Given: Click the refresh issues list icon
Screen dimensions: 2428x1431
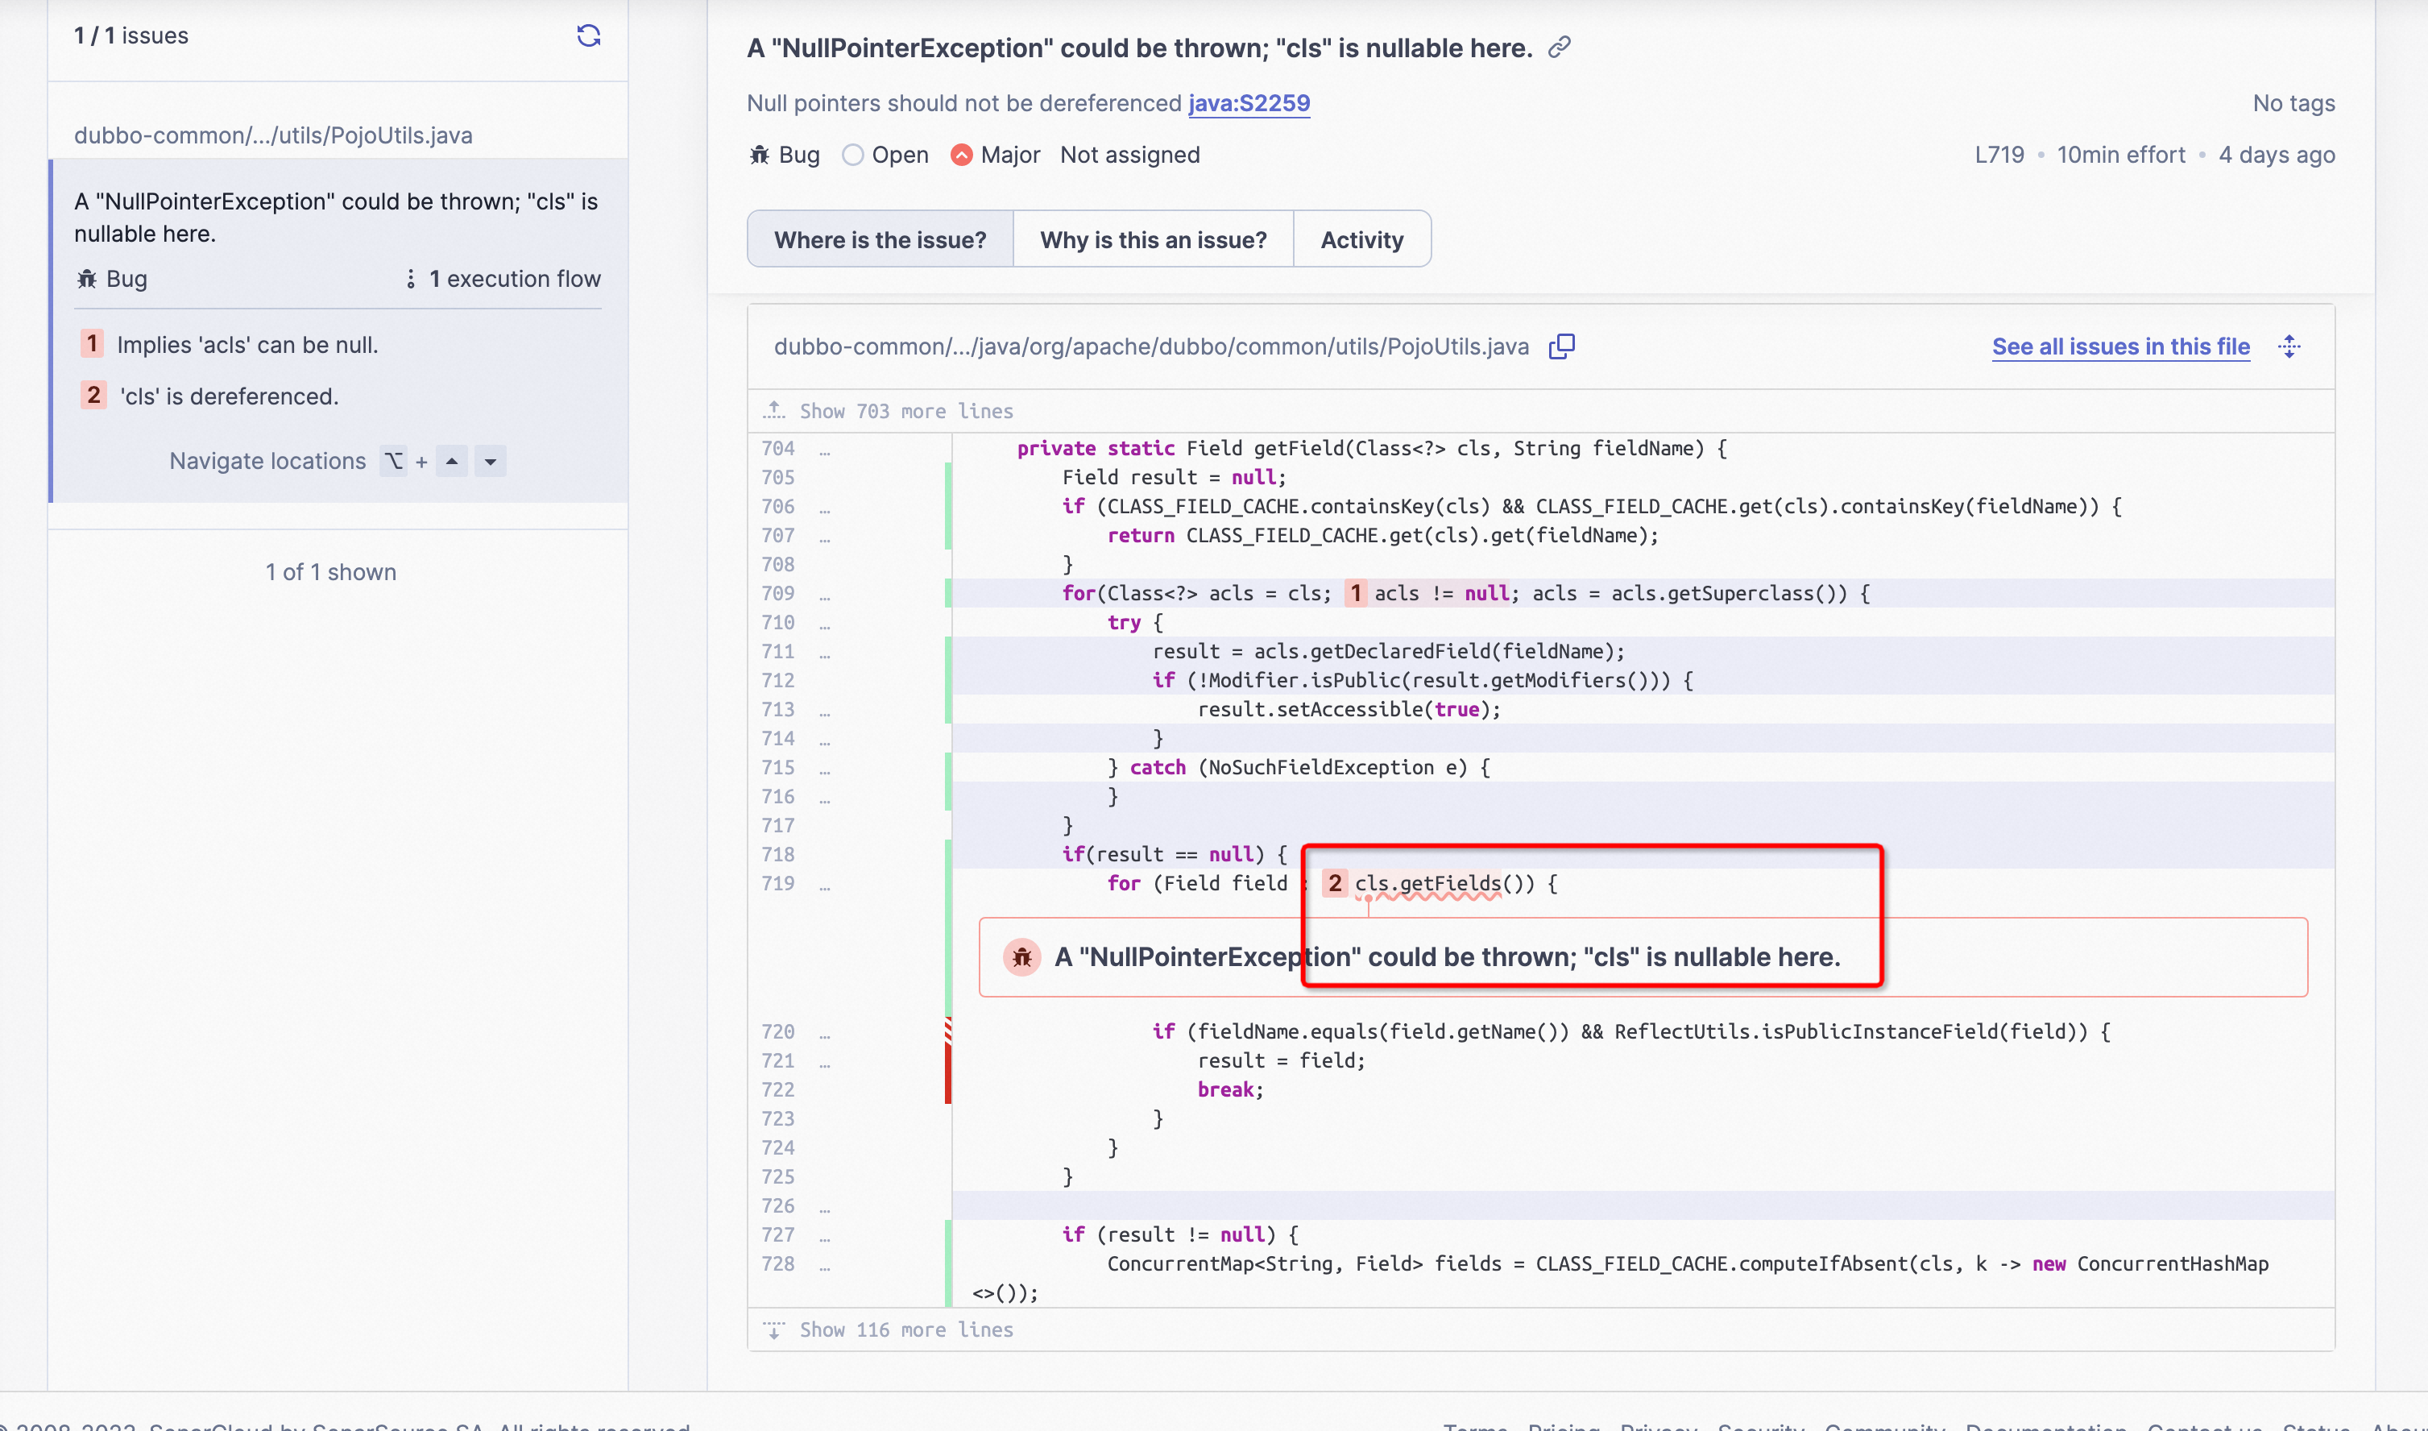Looking at the screenshot, I should [x=588, y=35].
